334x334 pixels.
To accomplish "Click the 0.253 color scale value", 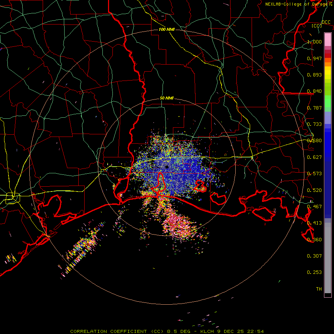I will tap(314, 272).
